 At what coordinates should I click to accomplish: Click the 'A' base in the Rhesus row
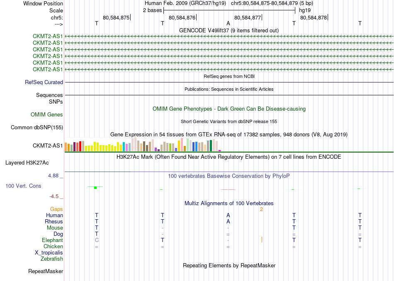point(228,221)
